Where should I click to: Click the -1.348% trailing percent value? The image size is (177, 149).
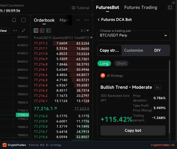[159, 118]
